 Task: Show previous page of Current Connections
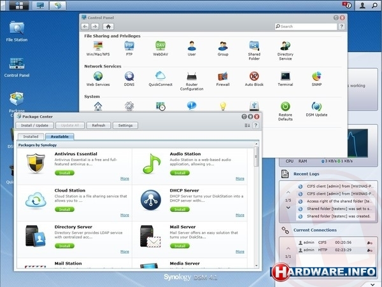288,249
